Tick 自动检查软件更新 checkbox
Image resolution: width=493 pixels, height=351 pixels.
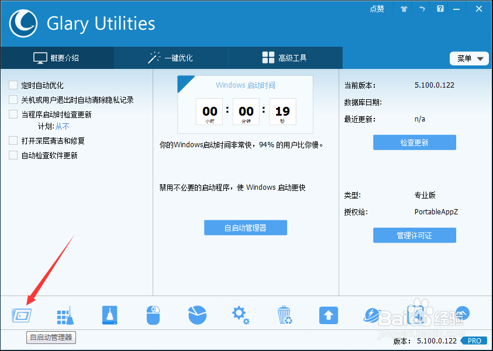(13, 155)
